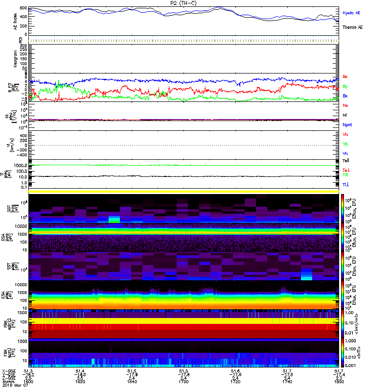
Task: Click the Keogram axis label
Action: click(x=16, y=59)
